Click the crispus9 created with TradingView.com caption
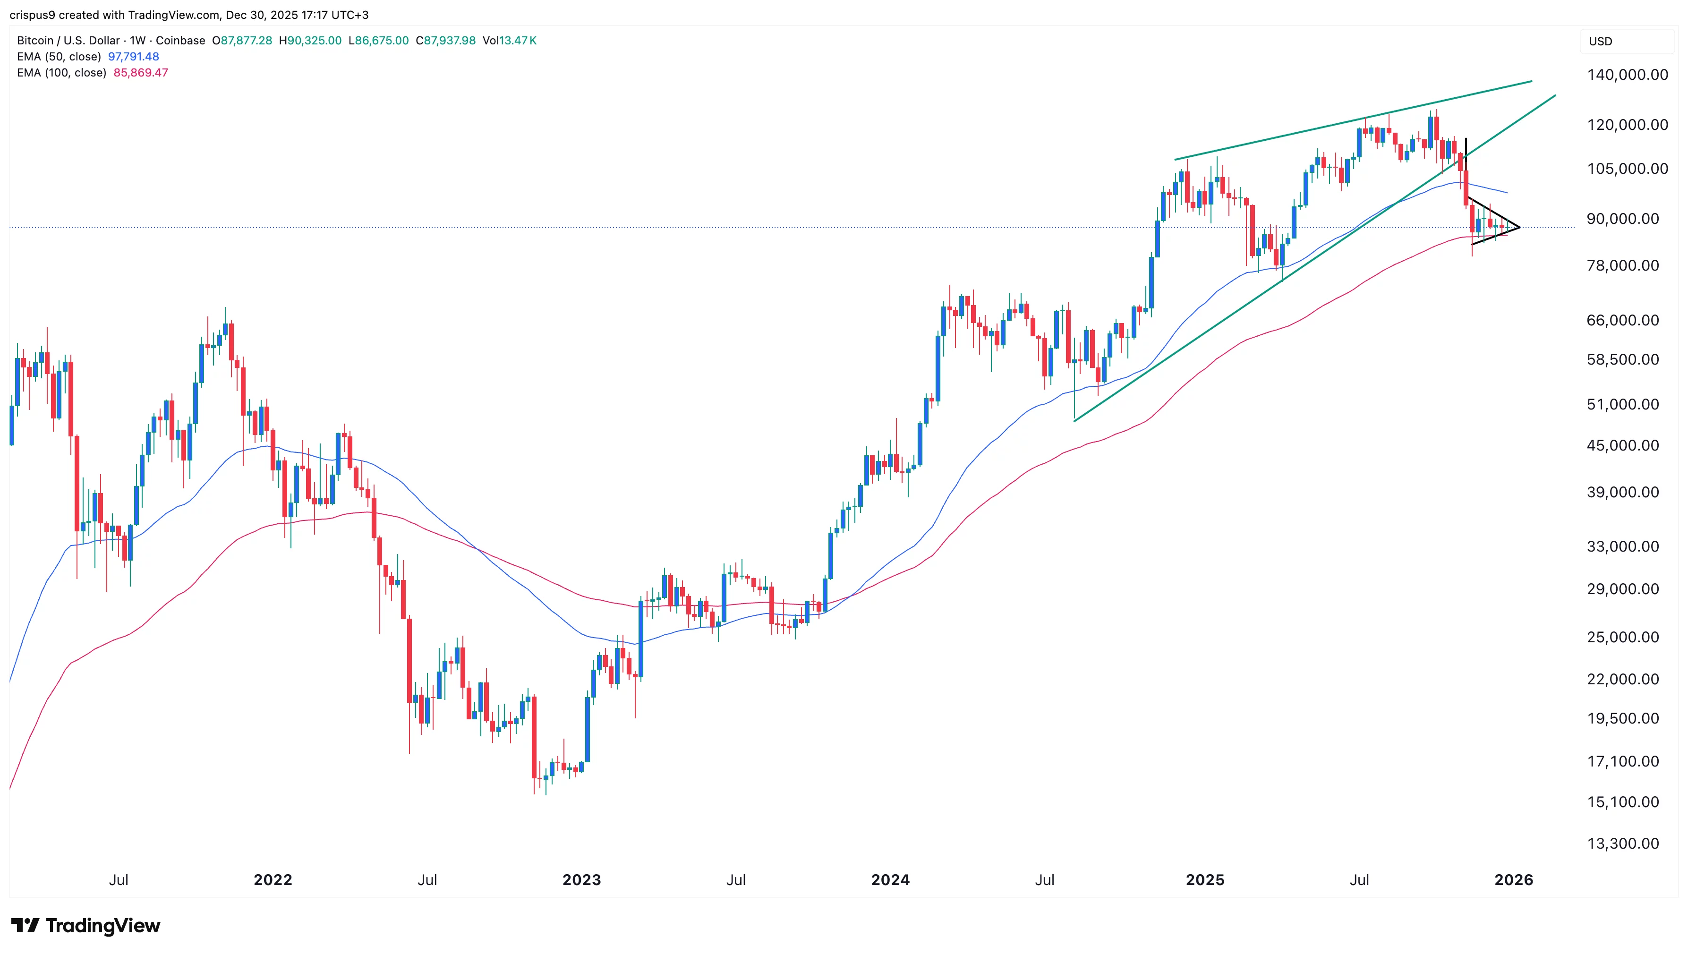The image size is (1688, 954). 189,15
